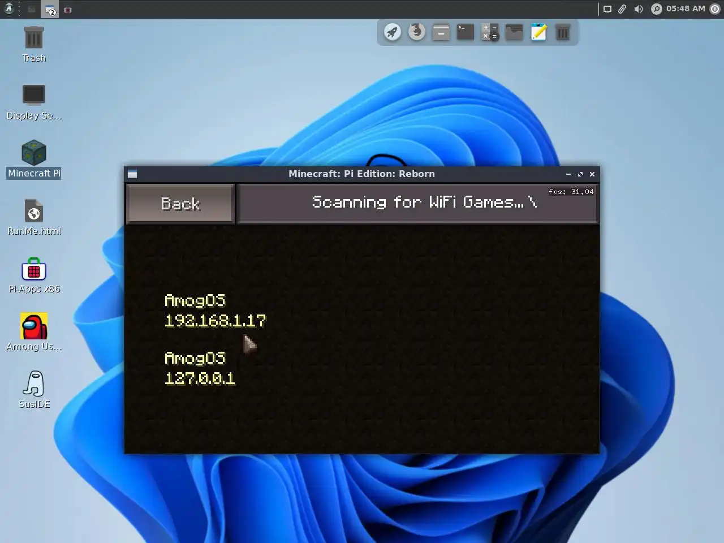Open the Minecraft window menu icon

(132, 174)
